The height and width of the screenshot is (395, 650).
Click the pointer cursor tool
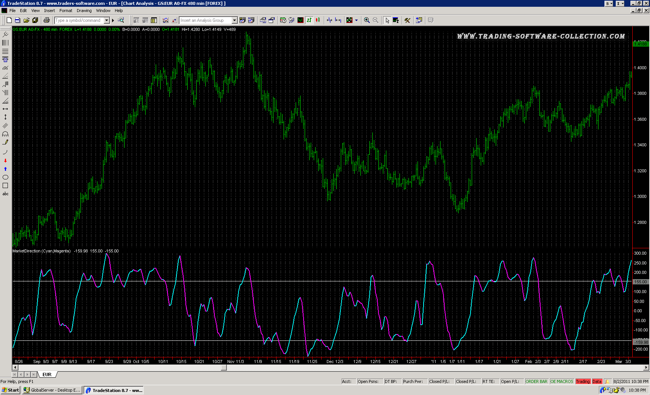(x=387, y=20)
